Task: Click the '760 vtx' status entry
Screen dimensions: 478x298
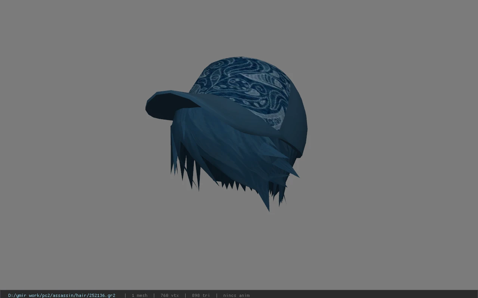Action: [x=170, y=295]
